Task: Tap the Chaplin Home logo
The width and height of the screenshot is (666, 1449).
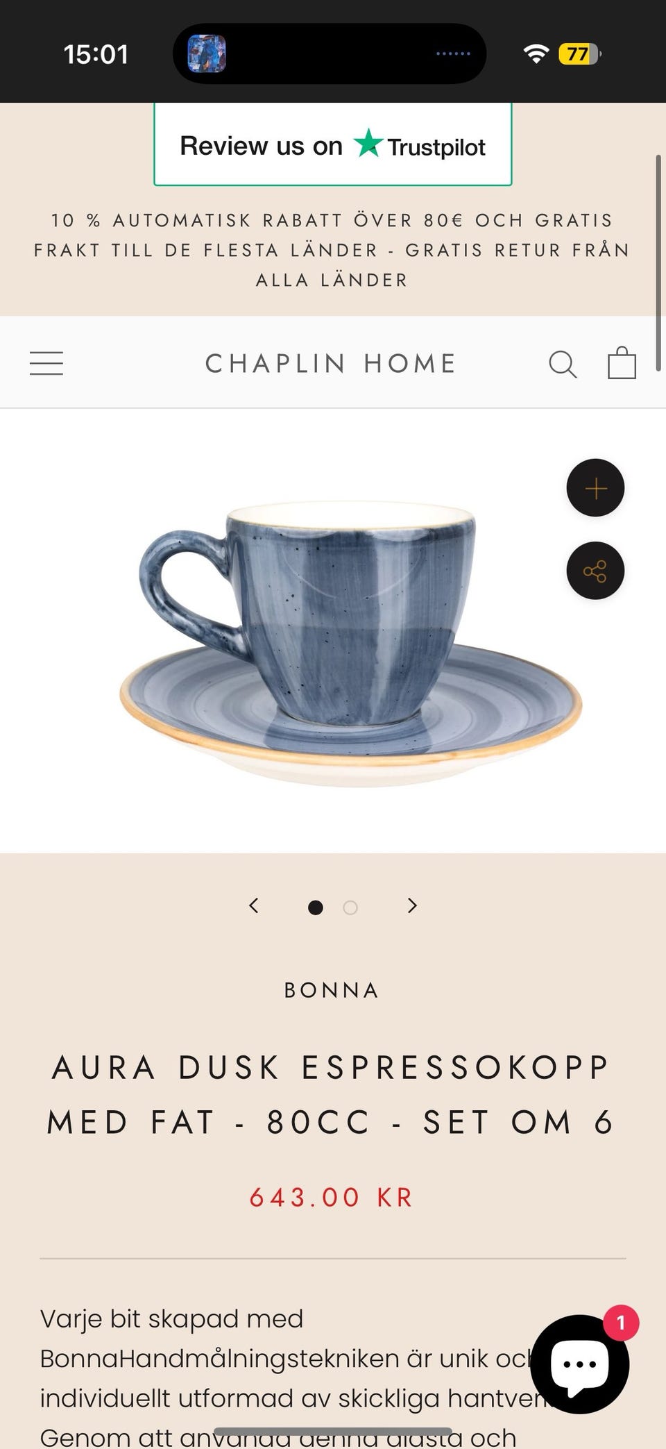Action: 331,363
